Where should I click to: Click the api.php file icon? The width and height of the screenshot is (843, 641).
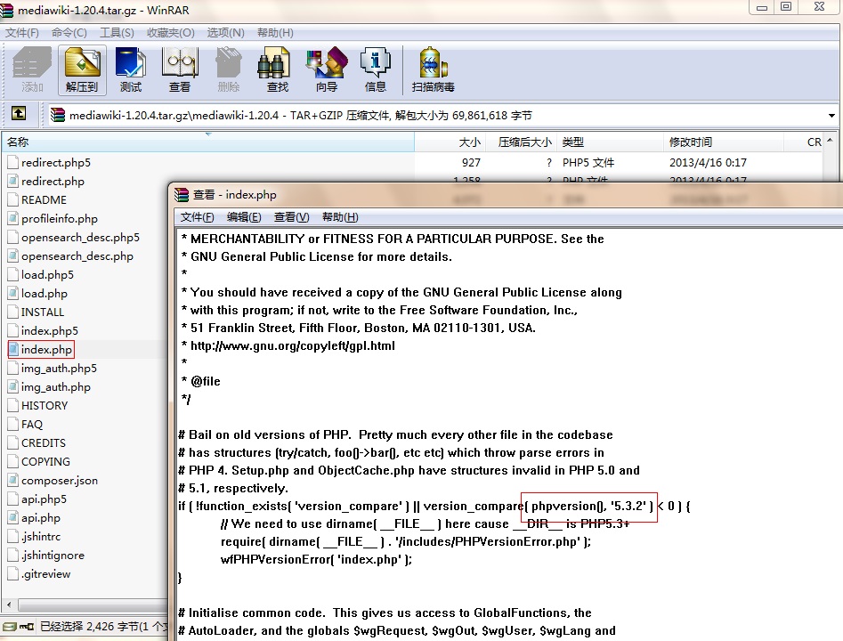[12, 517]
